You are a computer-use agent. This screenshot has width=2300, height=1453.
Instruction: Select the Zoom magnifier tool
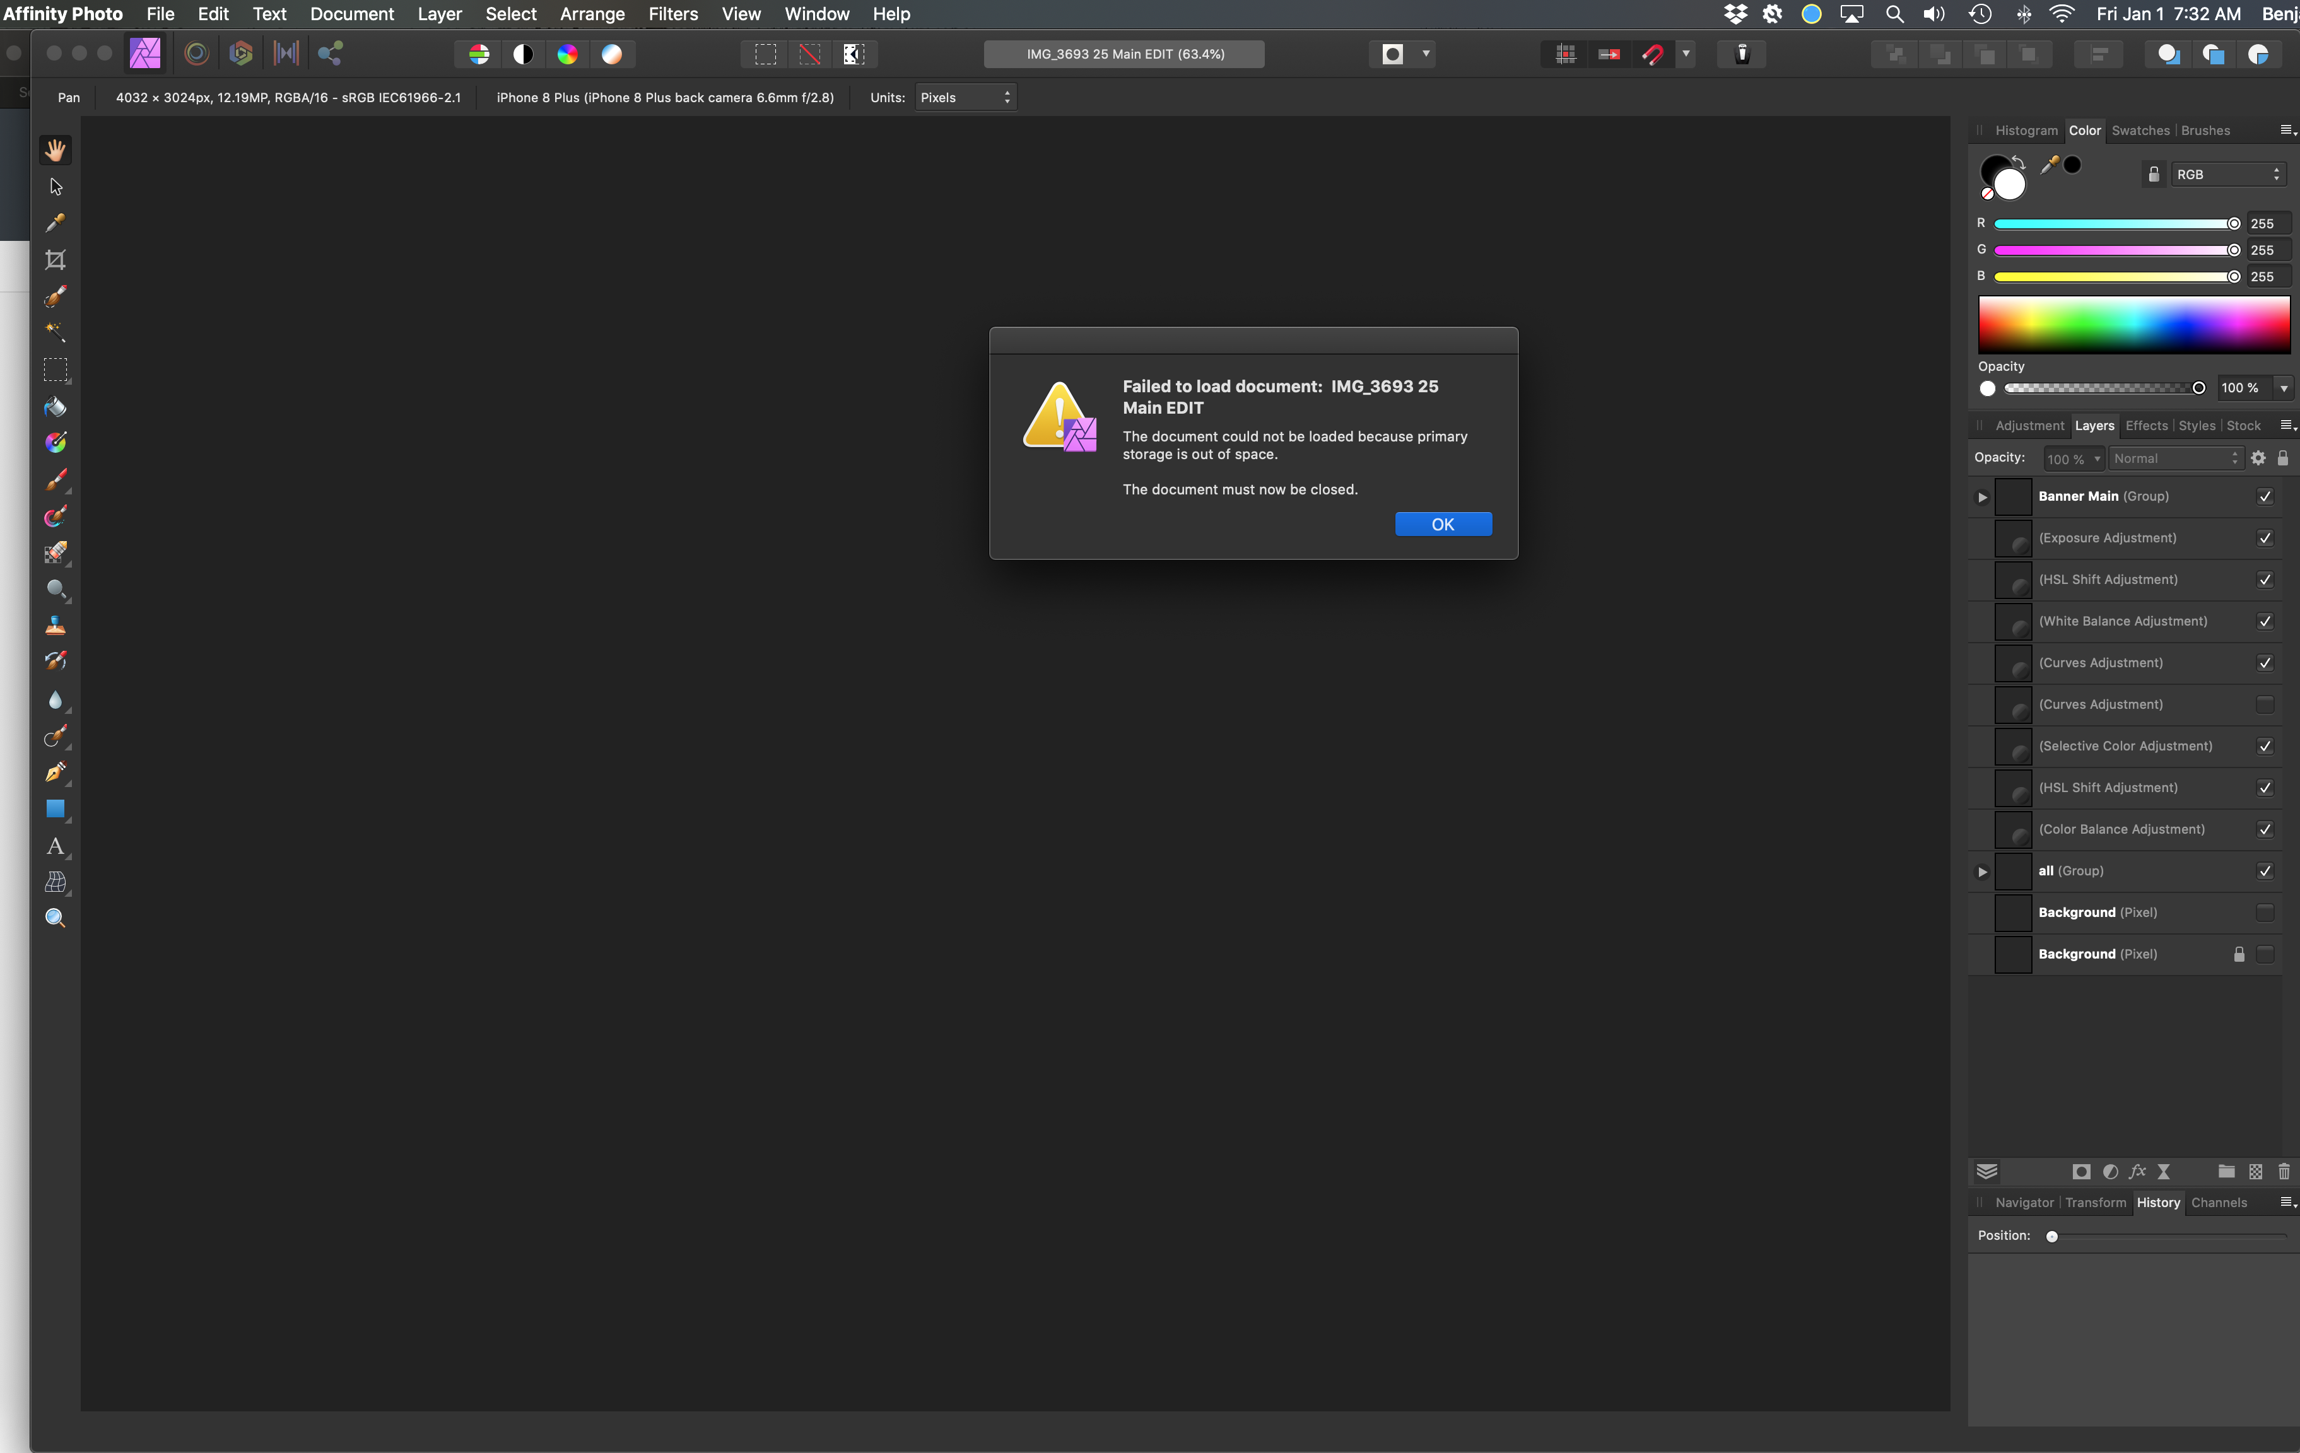click(56, 918)
